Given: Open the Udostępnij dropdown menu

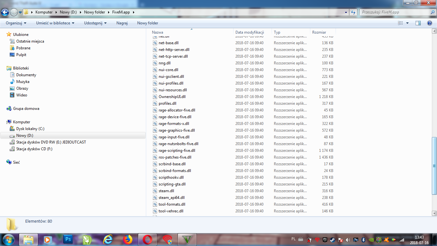Looking at the screenshot, I should pyautogui.click(x=95, y=23).
